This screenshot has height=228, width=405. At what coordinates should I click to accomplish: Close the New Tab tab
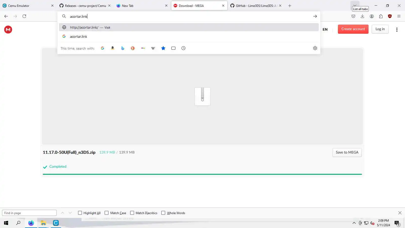pyautogui.click(x=166, y=6)
